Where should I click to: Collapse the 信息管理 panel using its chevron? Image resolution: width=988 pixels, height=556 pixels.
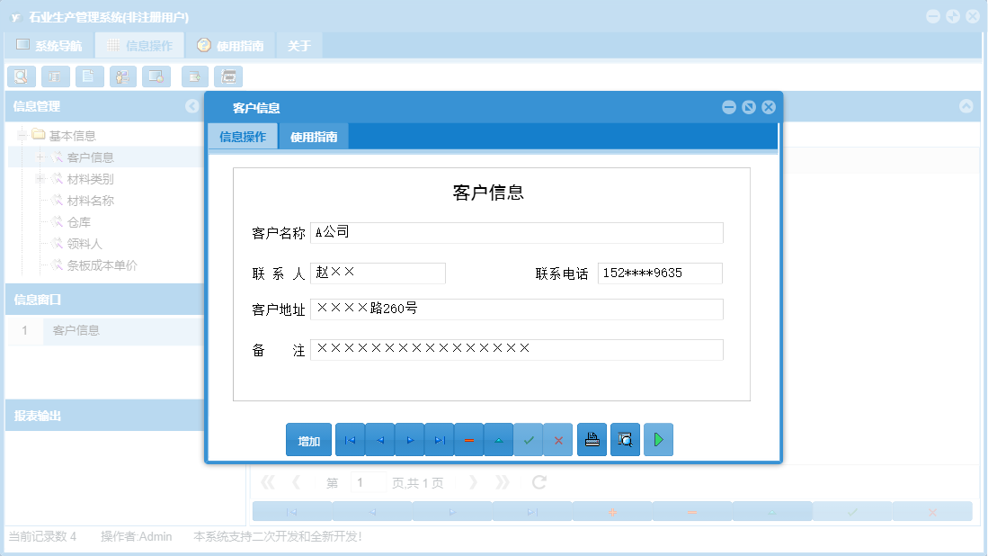point(191,106)
